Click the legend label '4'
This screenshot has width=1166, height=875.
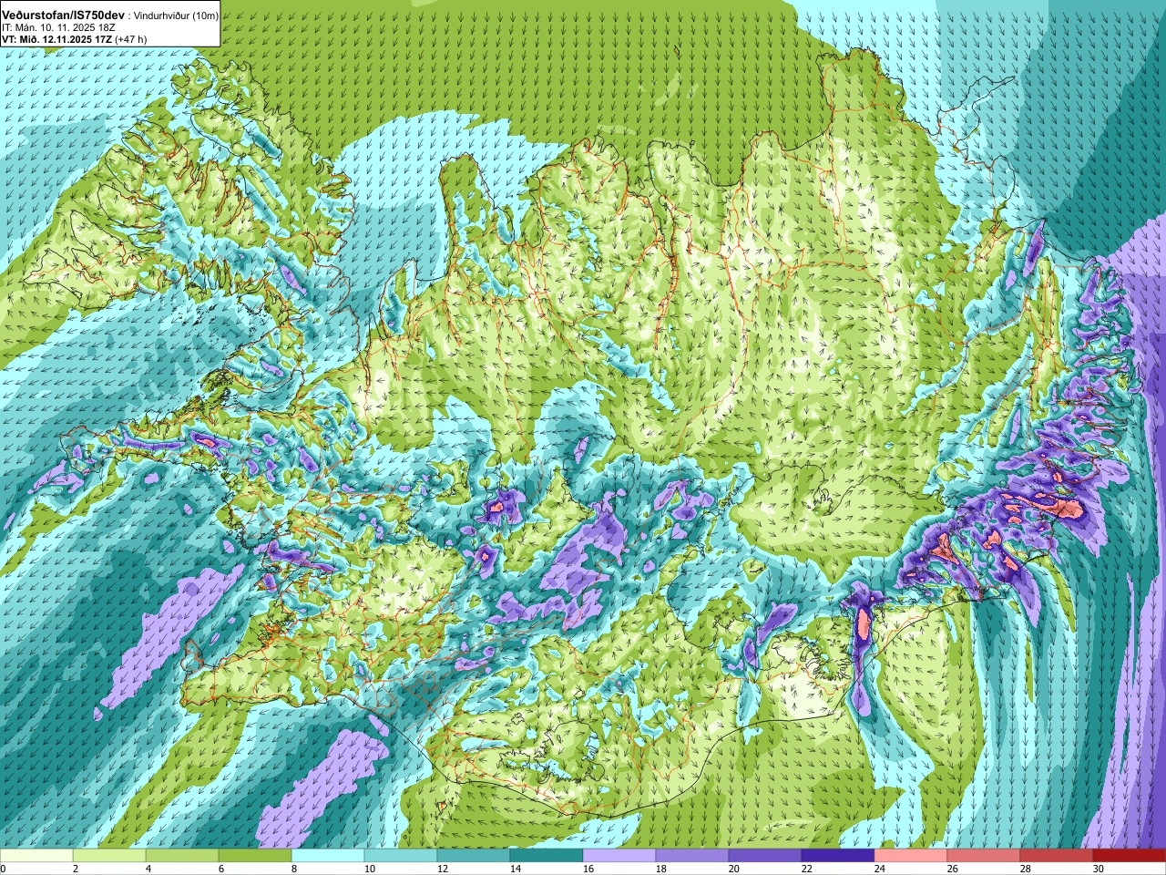(148, 869)
